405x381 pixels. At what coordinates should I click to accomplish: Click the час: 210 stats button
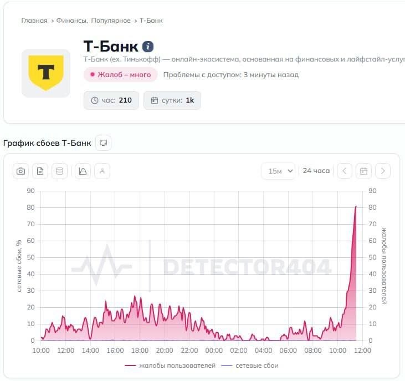pyautogui.click(x=111, y=100)
